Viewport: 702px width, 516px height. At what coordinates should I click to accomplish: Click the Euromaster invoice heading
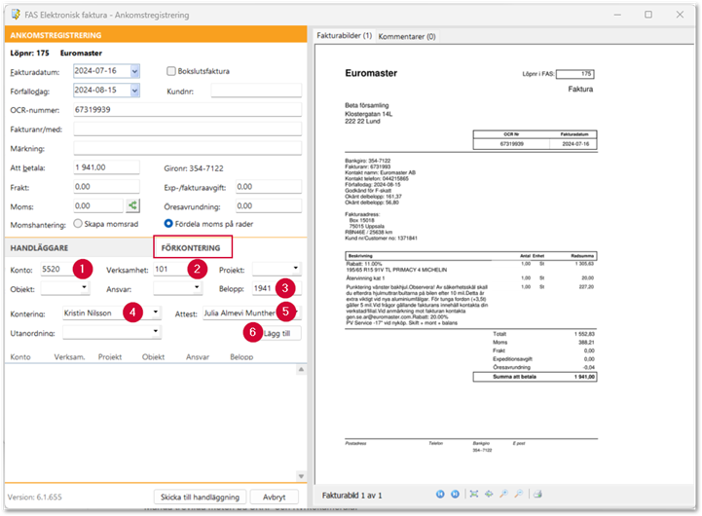(371, 73)
